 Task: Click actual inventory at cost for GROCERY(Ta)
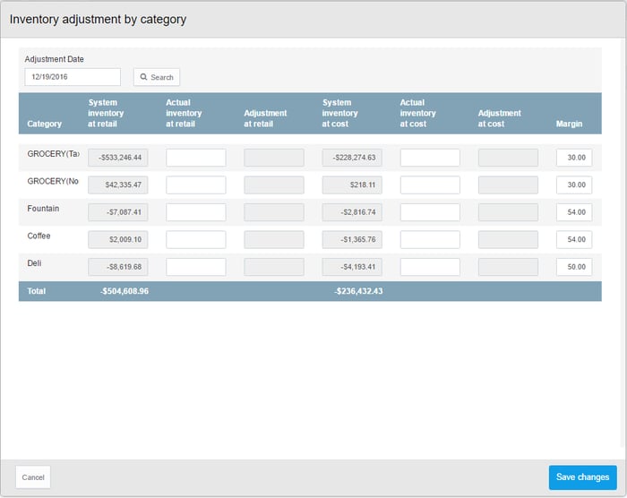(x=430, y=158)
